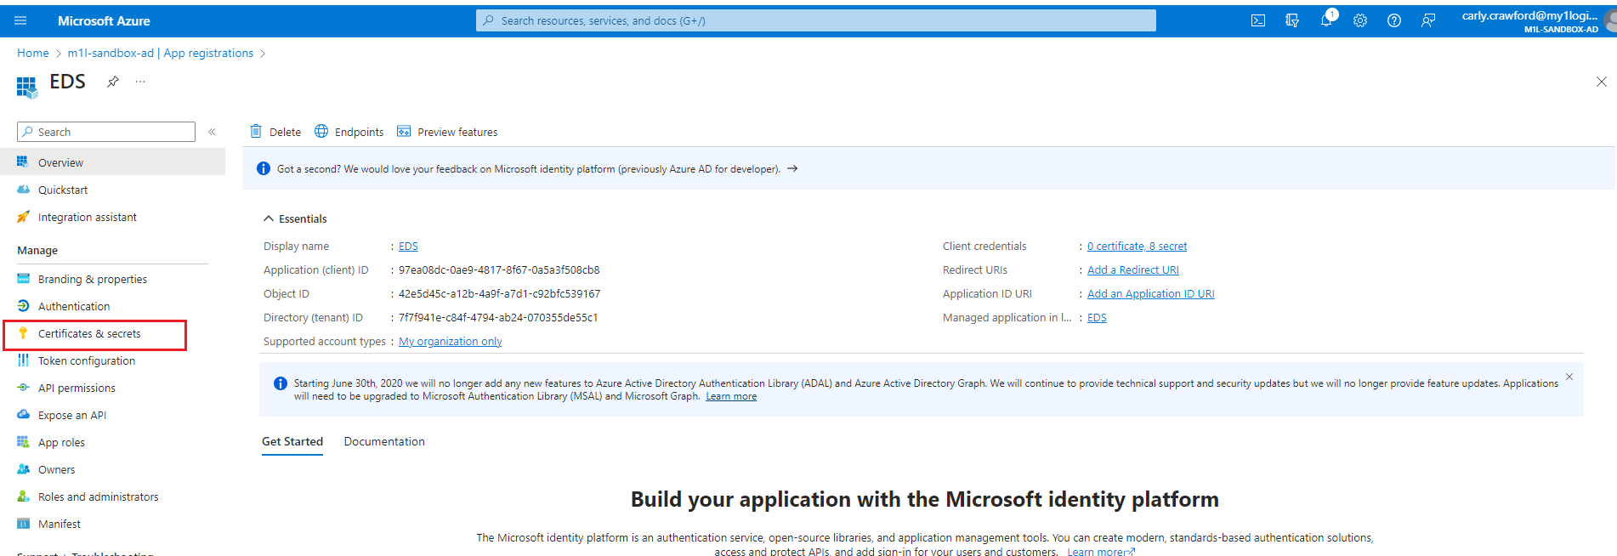Image resolution: width=1617 pixels, height=556 pixels.
Task: Open Learn more in the ADAL notice
Action: pyautogui.click(x=731, y=396)
